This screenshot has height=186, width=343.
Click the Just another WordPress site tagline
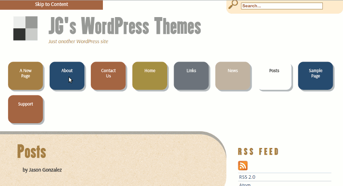[78, 41]
